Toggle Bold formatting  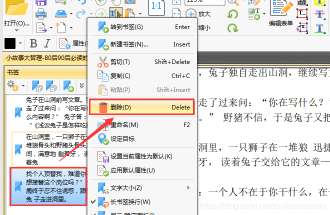click(33, 43)
